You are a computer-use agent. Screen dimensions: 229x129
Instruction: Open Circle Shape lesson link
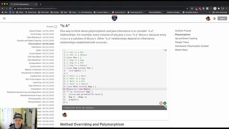coord(42,34)
